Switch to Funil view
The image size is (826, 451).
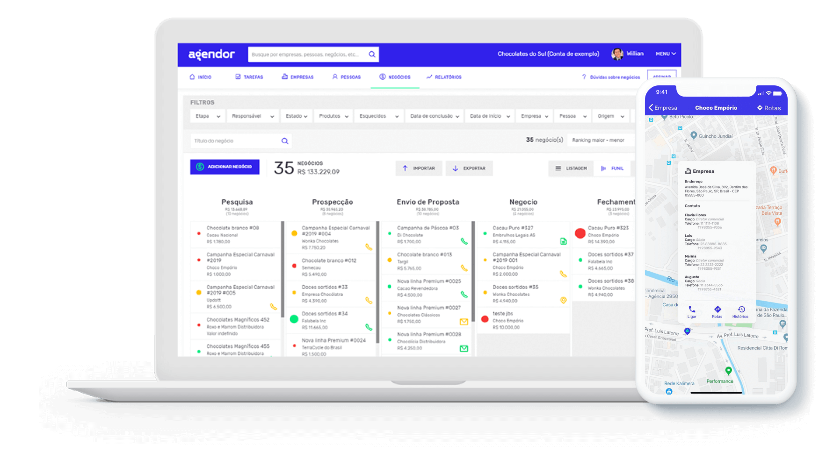(x=612, y=169)
